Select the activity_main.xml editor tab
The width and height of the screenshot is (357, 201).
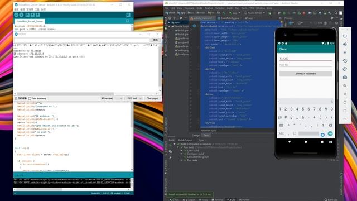pyautogui.click(x=202, y=18)
